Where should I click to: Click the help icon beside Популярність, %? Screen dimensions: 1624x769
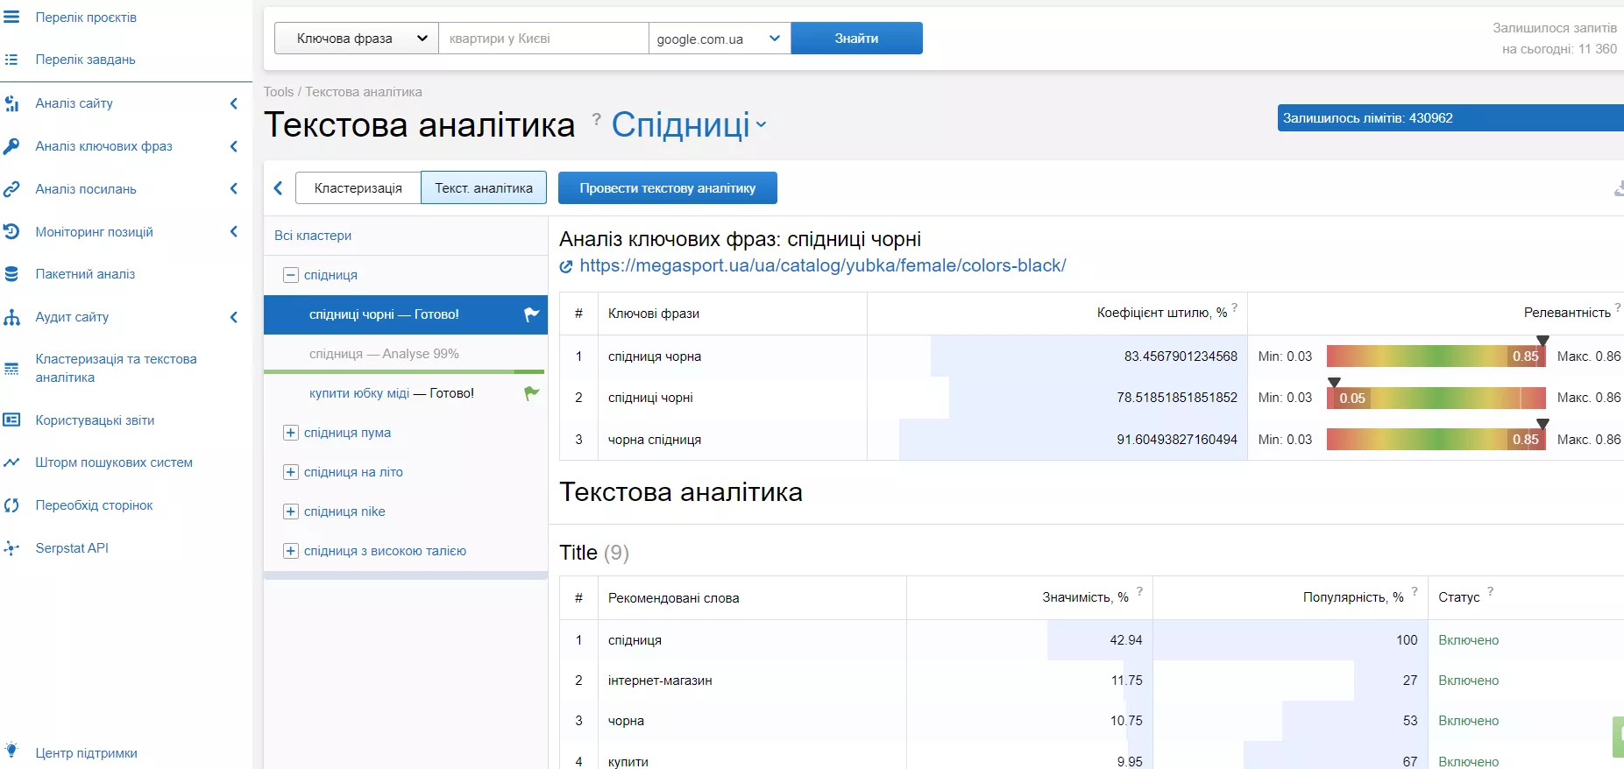[x=1415, y=591]
